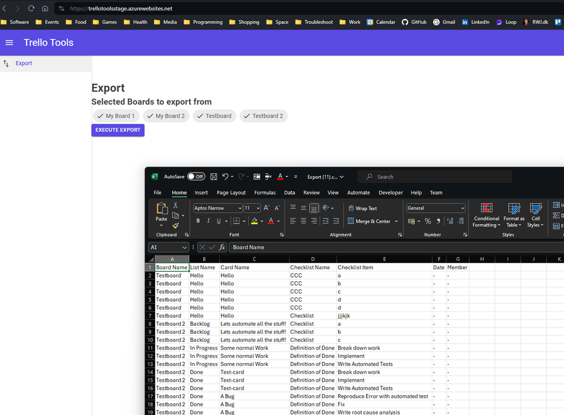Viewport: 564px width, 415px height.
Task: Apply red font color in Quick Access Toolbar
Action: click(280, 177)
